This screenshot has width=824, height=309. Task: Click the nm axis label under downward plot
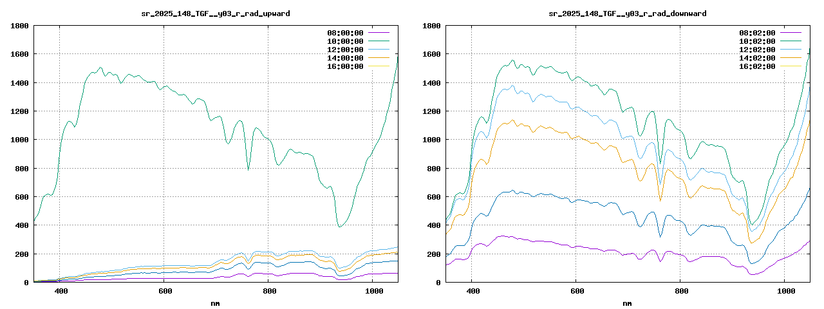coord(627,304)
